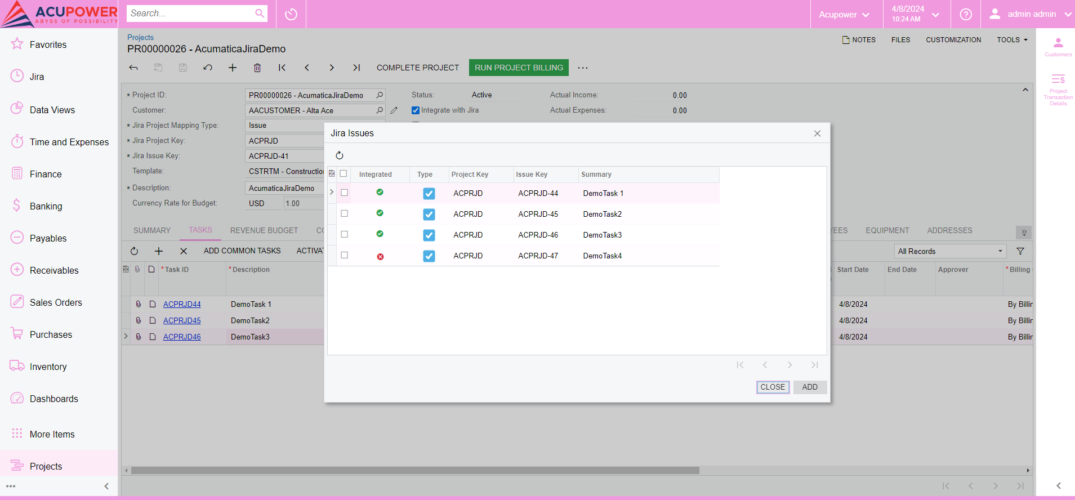Screen dimensions: 1075x500
Task: Open the Files menu
Action: point(900,39)
